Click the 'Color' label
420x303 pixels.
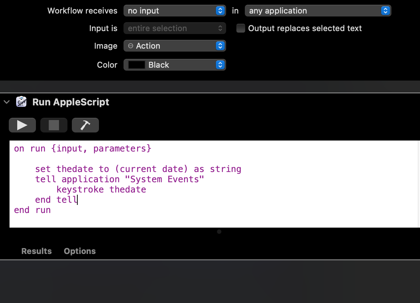pyautogui.click(x=107, y=65)
